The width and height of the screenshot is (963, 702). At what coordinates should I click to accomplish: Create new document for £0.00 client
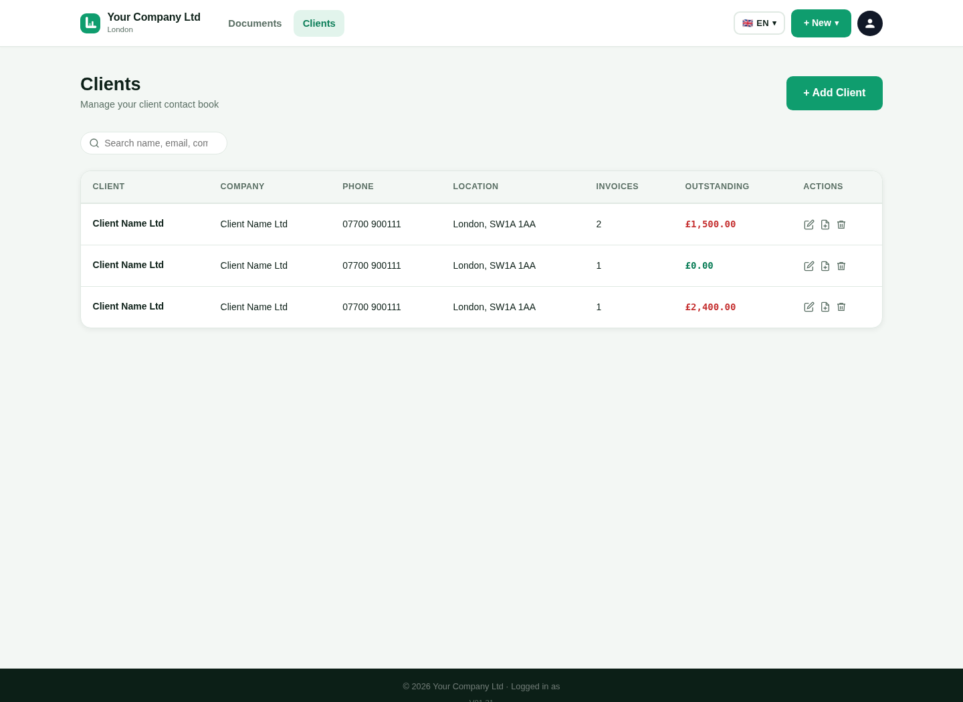(825, 266)
